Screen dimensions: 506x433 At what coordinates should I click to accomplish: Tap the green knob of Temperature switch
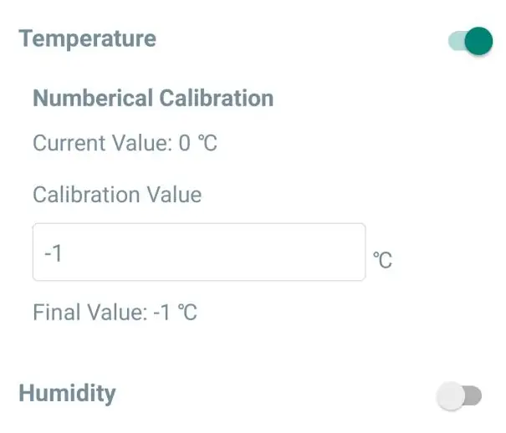click(x=478, y=41)
